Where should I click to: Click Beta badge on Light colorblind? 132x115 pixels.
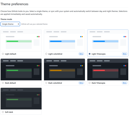81,54
